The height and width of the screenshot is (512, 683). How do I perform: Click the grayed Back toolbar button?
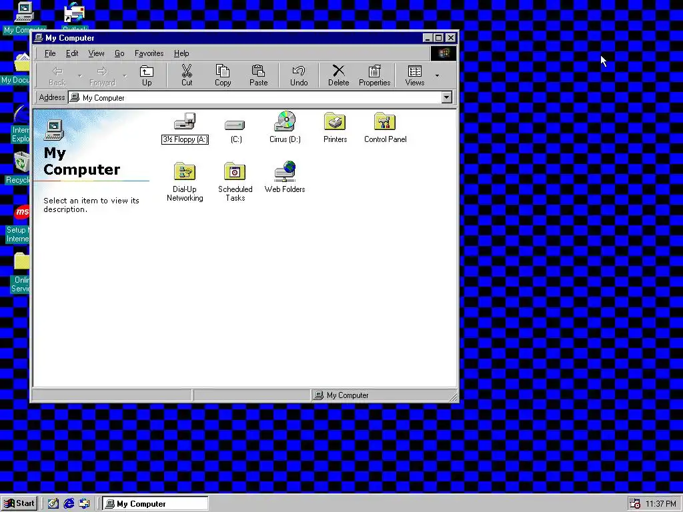(x=57, y=76)
